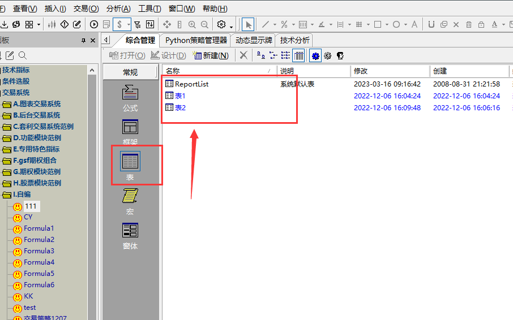This screenshot has height=320, width=513.
Task: Click the X delete icon beside 新建(N)
Action: (243, 55)
